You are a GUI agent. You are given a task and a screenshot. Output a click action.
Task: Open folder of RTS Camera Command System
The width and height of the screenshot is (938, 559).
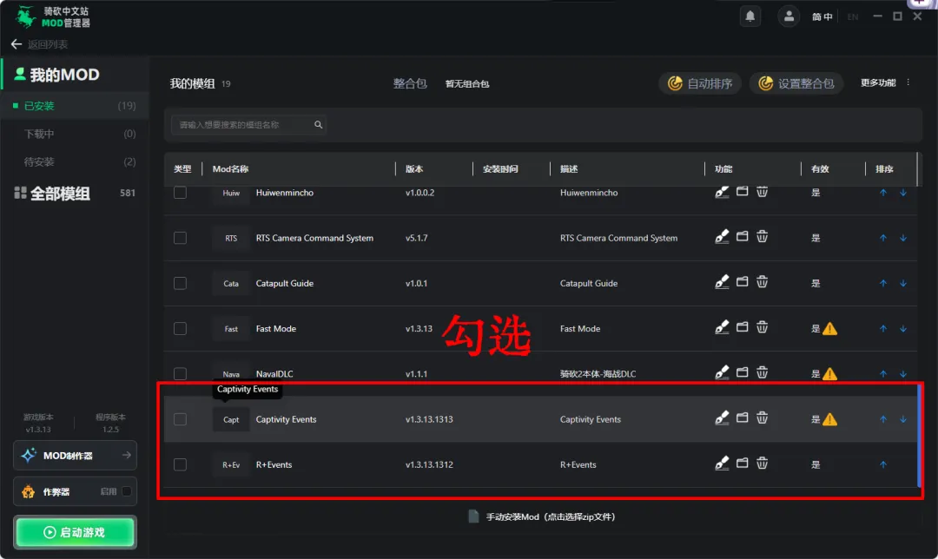(743, 236)
